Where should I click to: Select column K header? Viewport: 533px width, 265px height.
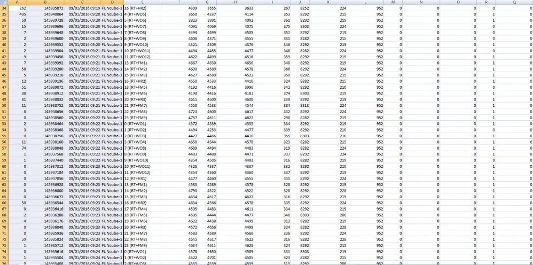328,2
